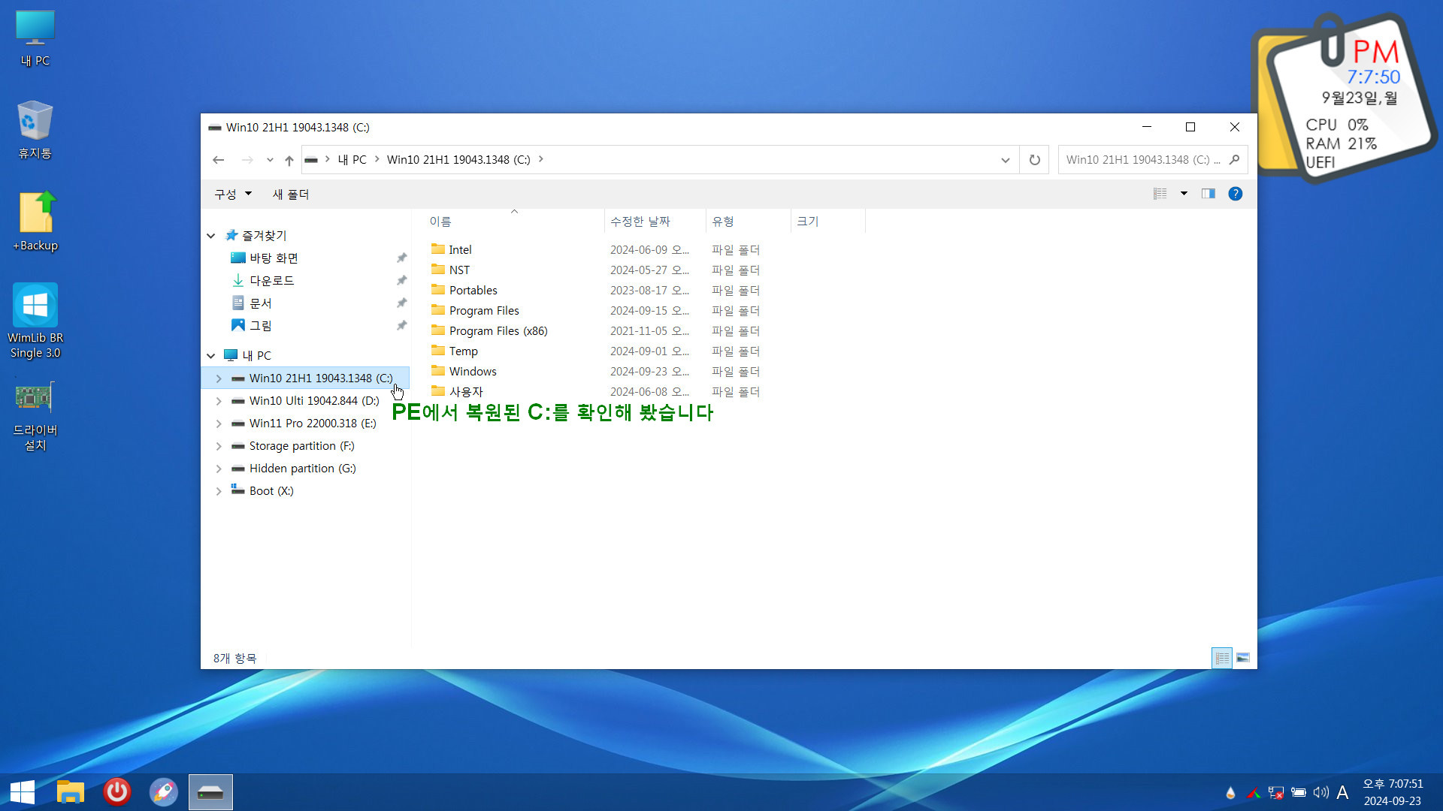1443x811 pixels.
Task: Refresh the current folder view
Action: tap(1035, 160)
